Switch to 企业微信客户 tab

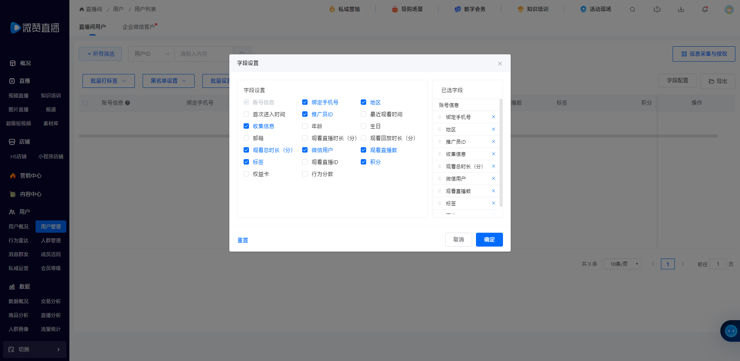139,27
